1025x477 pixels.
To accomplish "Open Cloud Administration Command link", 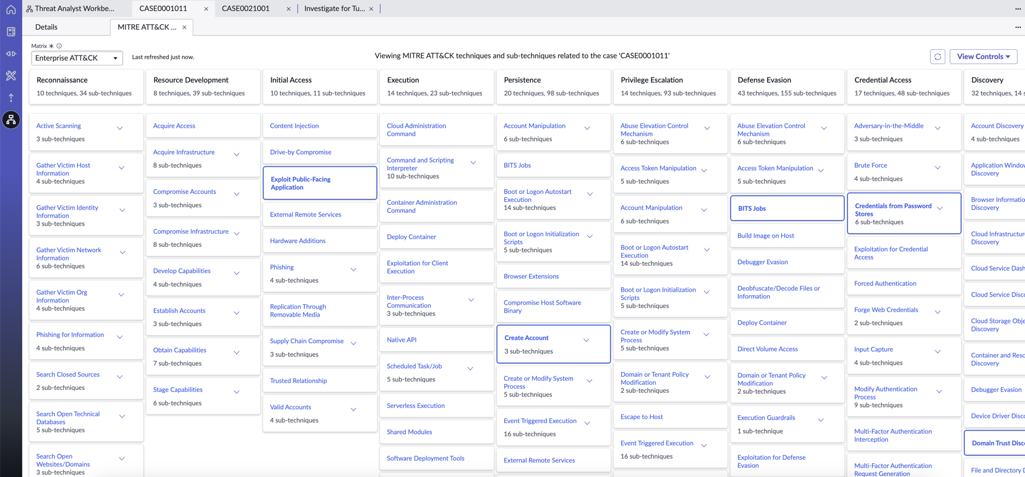I will (416, 130).
